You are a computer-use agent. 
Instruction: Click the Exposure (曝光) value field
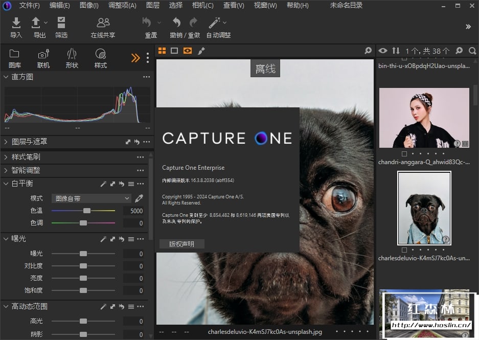tap(134, 254)
